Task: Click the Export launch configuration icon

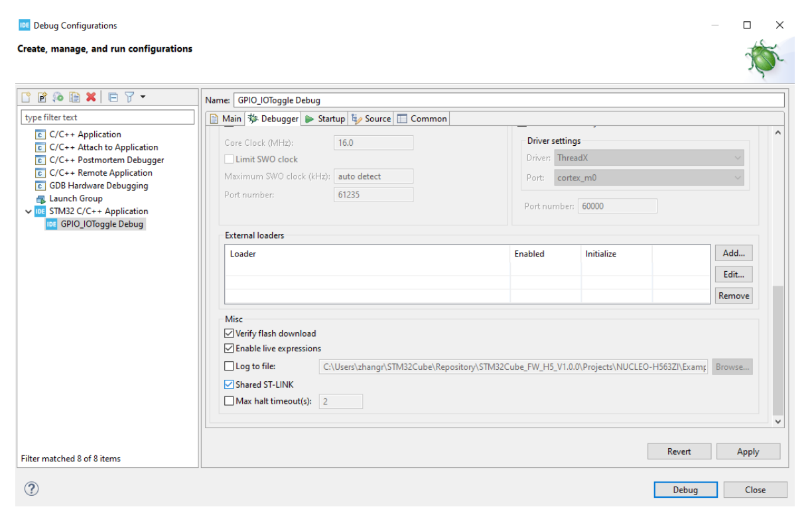Action: point(58,97)
